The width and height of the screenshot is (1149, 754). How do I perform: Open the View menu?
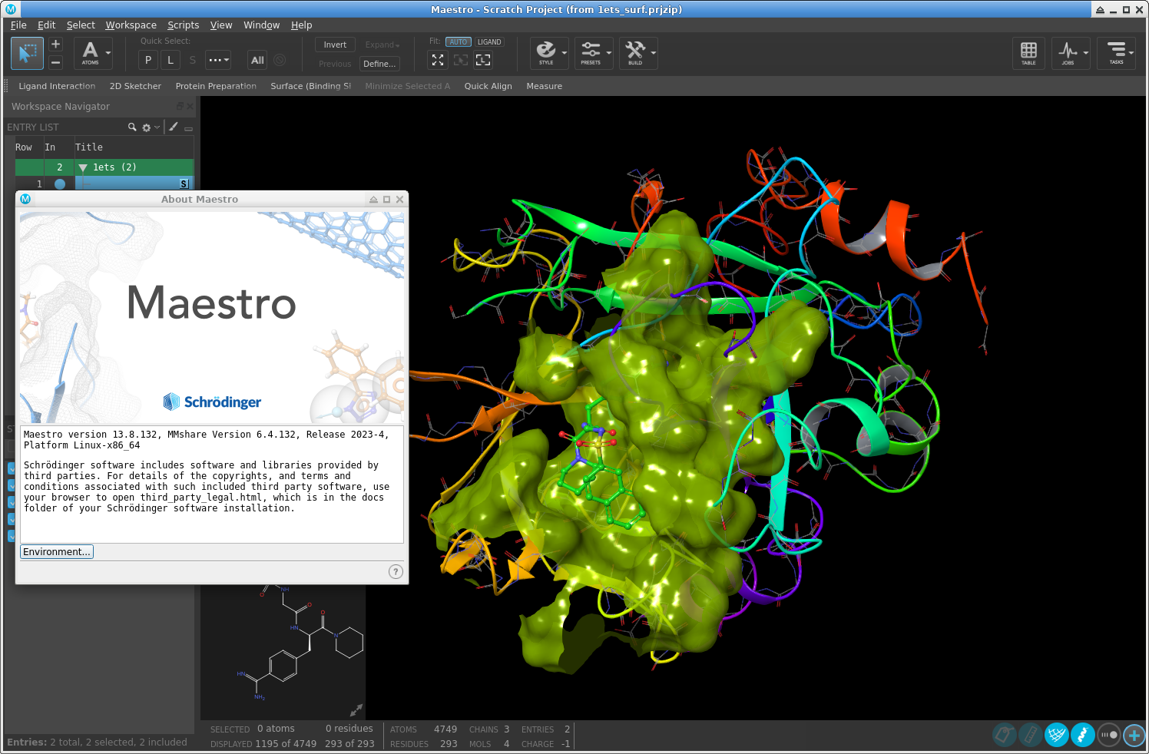click(221, 25)
